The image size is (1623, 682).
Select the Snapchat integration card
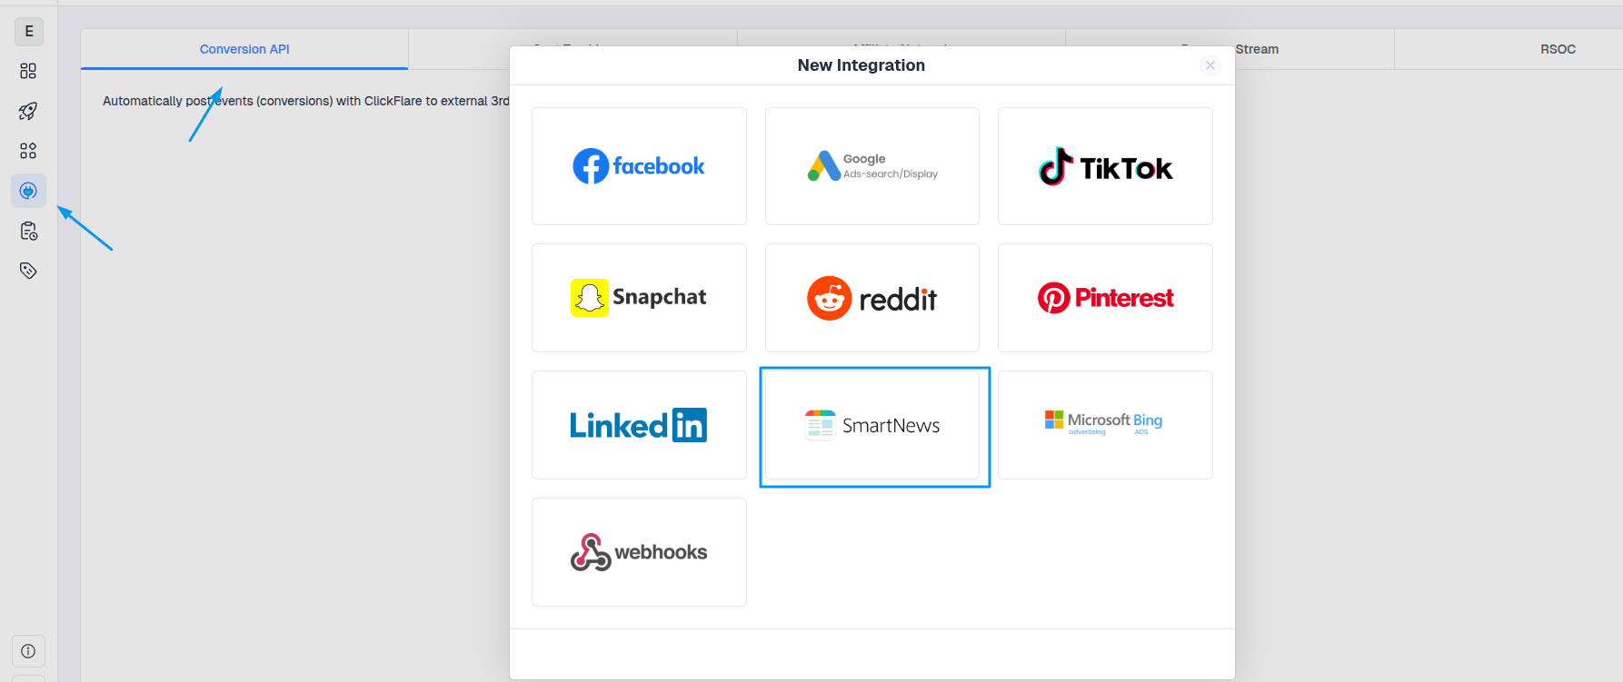click(x=639, y=298)
